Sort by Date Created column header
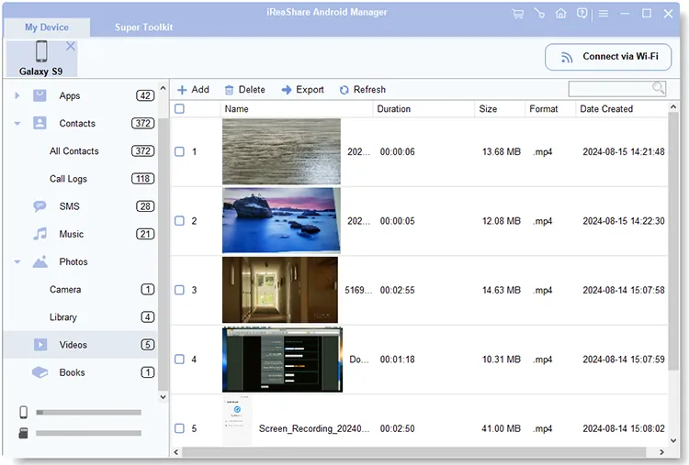This screenshot has height=465, width=689. point(622,109)
